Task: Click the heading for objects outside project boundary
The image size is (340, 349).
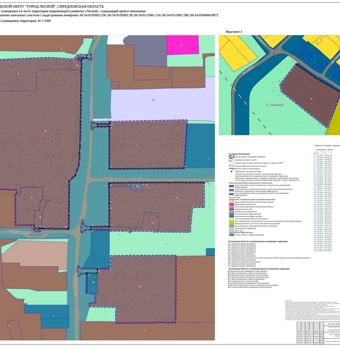Action: 259,269
